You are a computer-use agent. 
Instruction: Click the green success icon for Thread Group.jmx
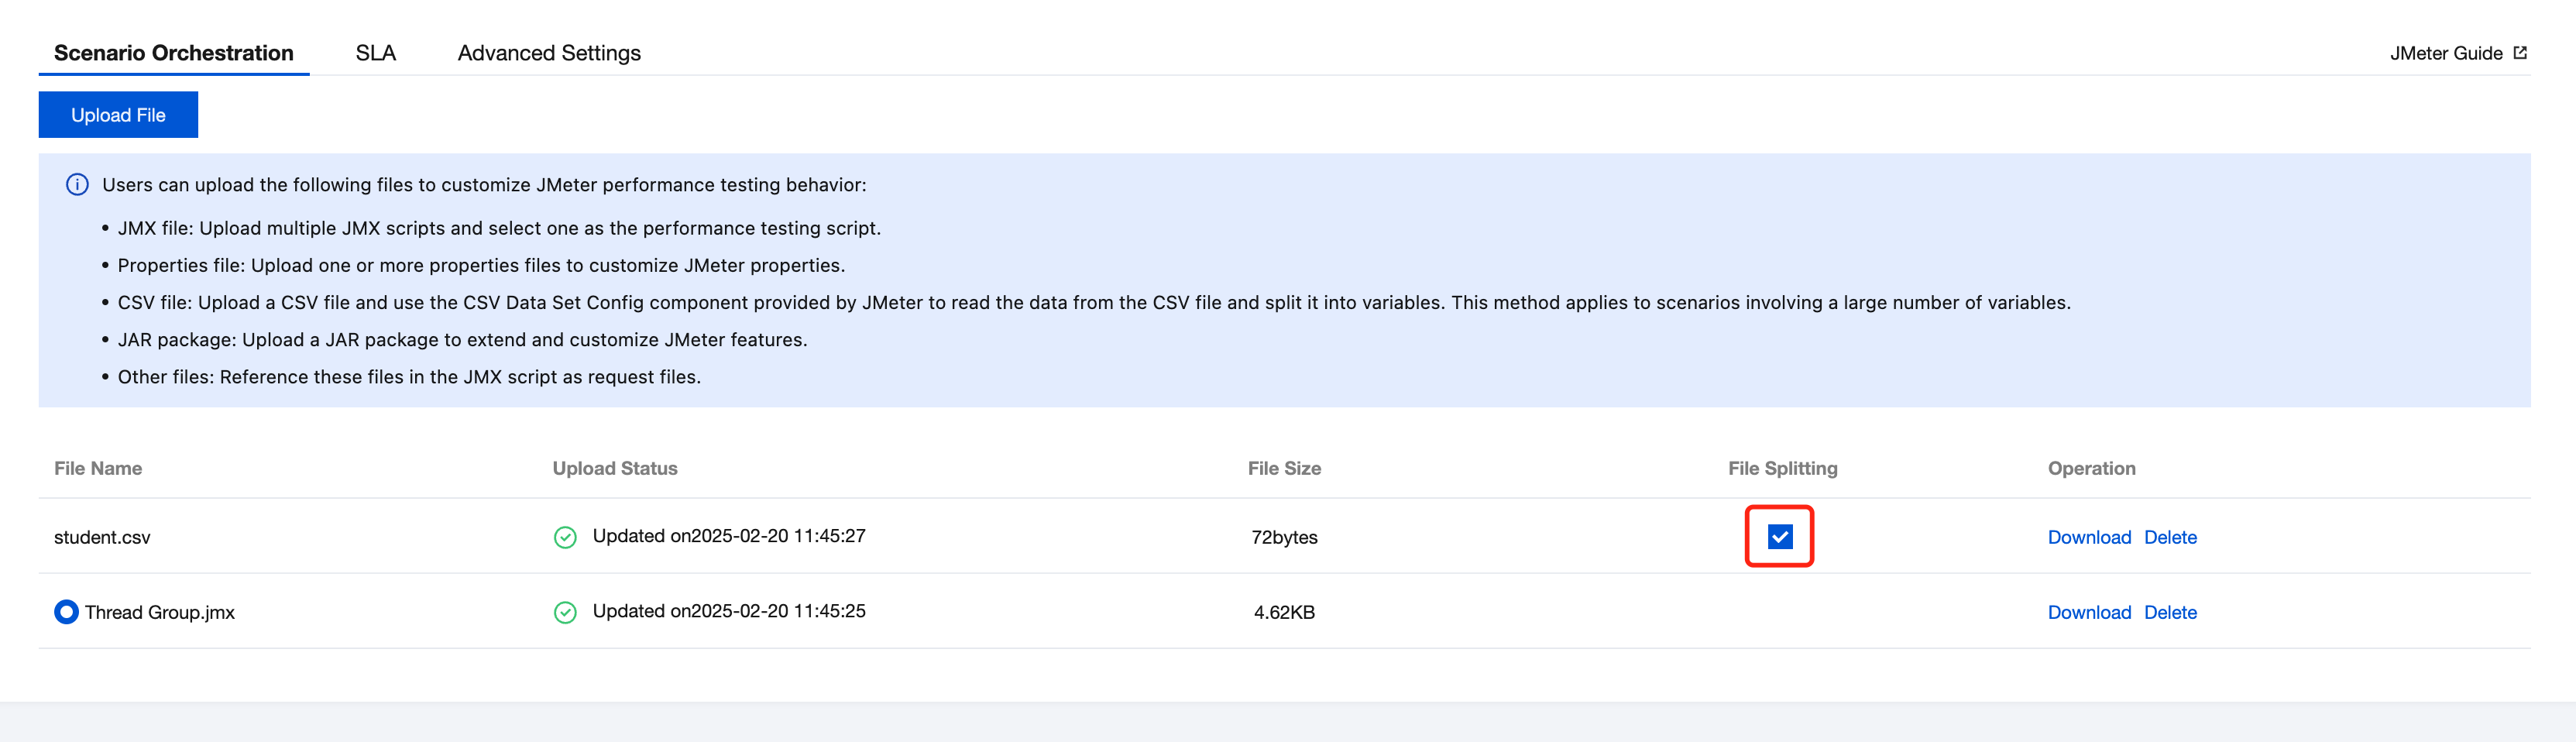[x=565, y=612]
